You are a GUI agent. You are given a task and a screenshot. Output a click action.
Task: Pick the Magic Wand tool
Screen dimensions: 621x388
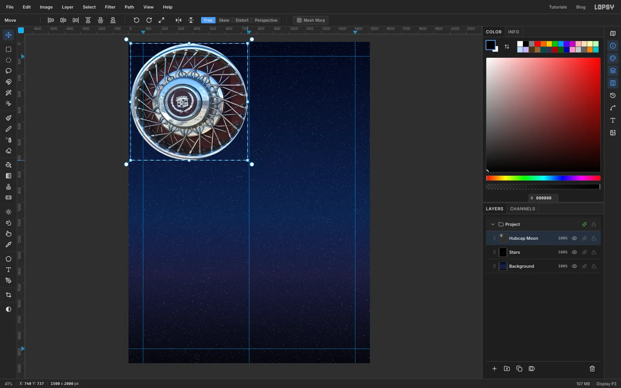pos(9,93)
